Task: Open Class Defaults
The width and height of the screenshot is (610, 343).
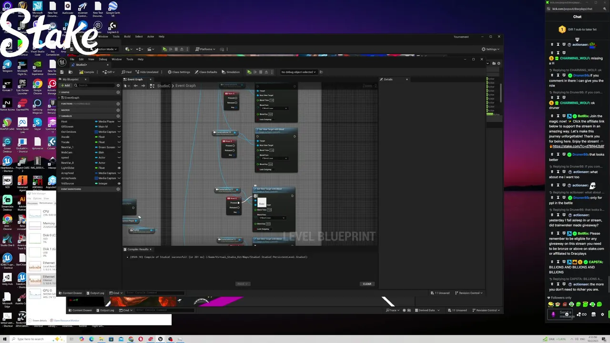Action: pyautogui.click(x=206, y=72)
